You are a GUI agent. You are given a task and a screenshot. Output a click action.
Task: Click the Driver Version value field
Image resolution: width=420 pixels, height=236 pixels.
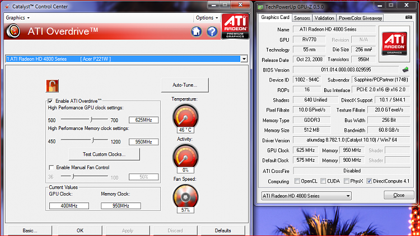tap(352, 140)
